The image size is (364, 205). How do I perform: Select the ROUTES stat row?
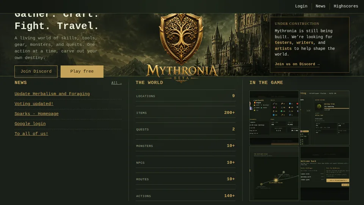tap(185, 179)
